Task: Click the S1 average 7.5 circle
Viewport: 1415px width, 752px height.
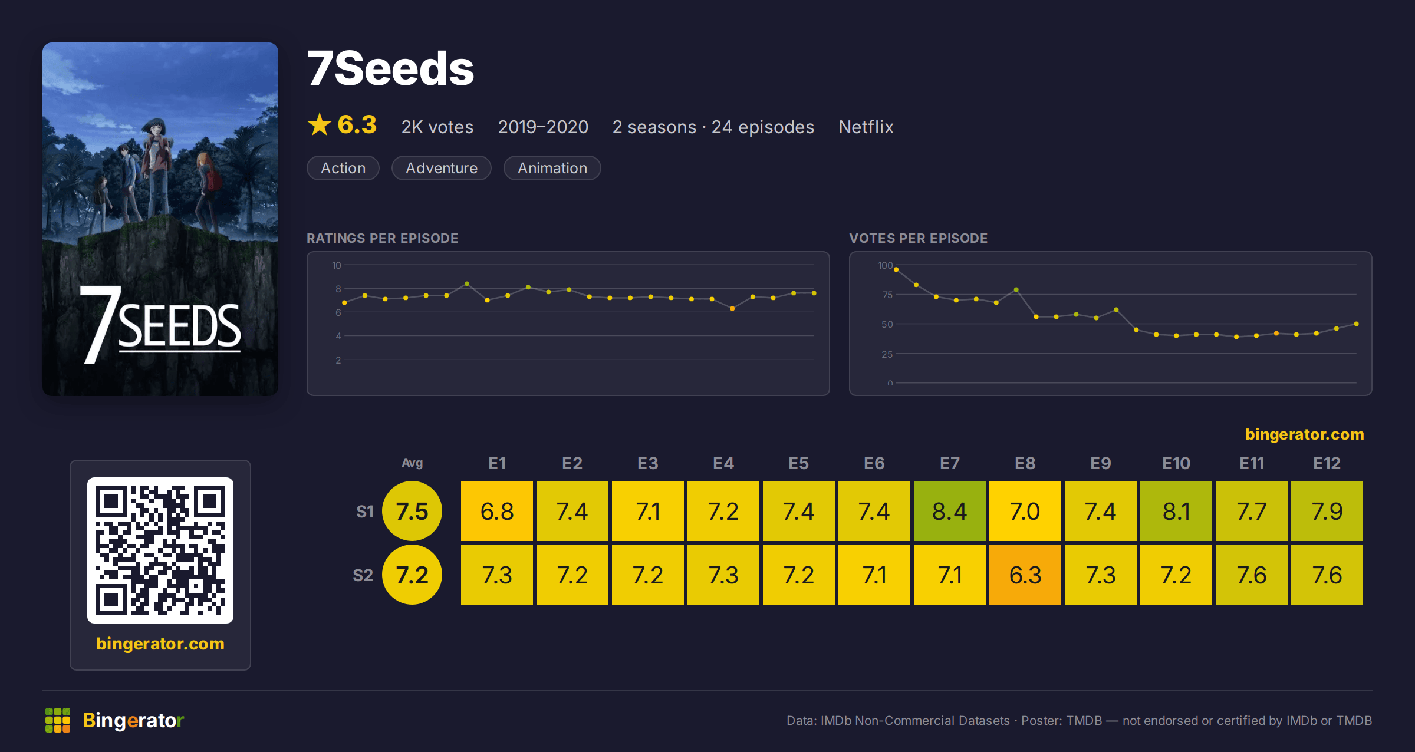Action: (412, 511)
